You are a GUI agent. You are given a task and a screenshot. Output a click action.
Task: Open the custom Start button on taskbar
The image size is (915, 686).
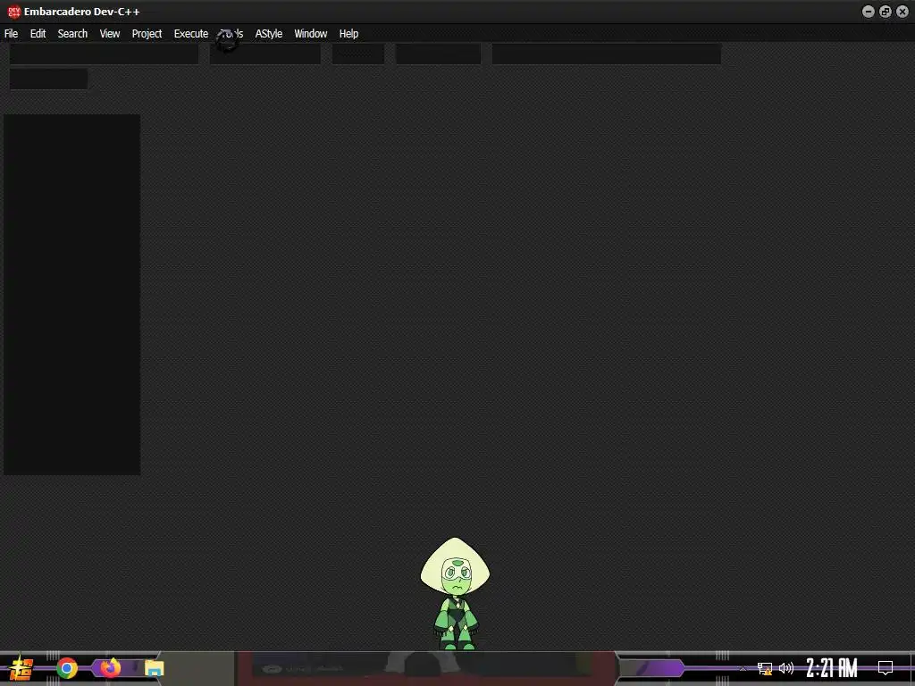point(21,668)
